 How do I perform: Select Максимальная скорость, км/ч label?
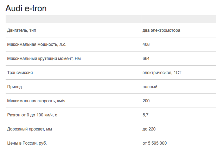[36, 101]
